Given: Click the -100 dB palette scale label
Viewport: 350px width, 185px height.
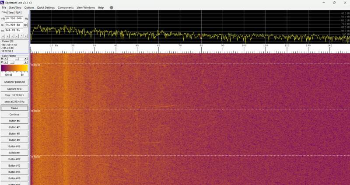Looking at the screenshot, I should 7,75.
